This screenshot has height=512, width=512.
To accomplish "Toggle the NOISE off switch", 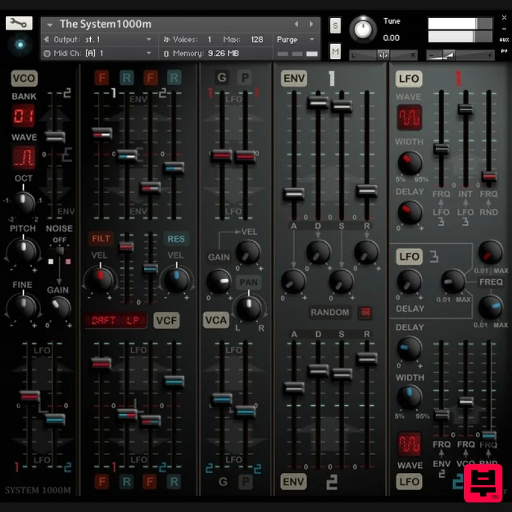I will tap(60, 251).
